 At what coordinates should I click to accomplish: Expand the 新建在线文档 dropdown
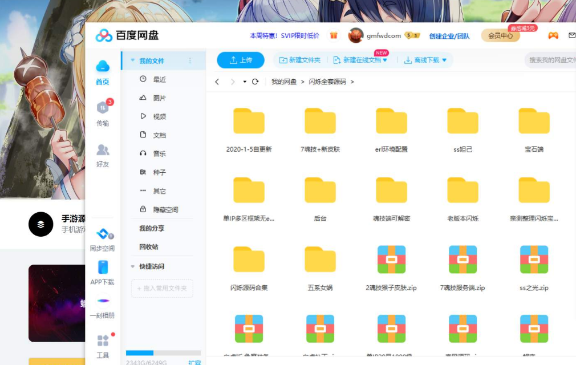coord(385,60)
